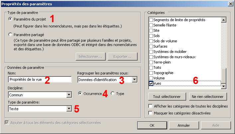235x134 pixels.
Task: Select the Paramètre du projet radio button
Action: (x=10, y=20)
